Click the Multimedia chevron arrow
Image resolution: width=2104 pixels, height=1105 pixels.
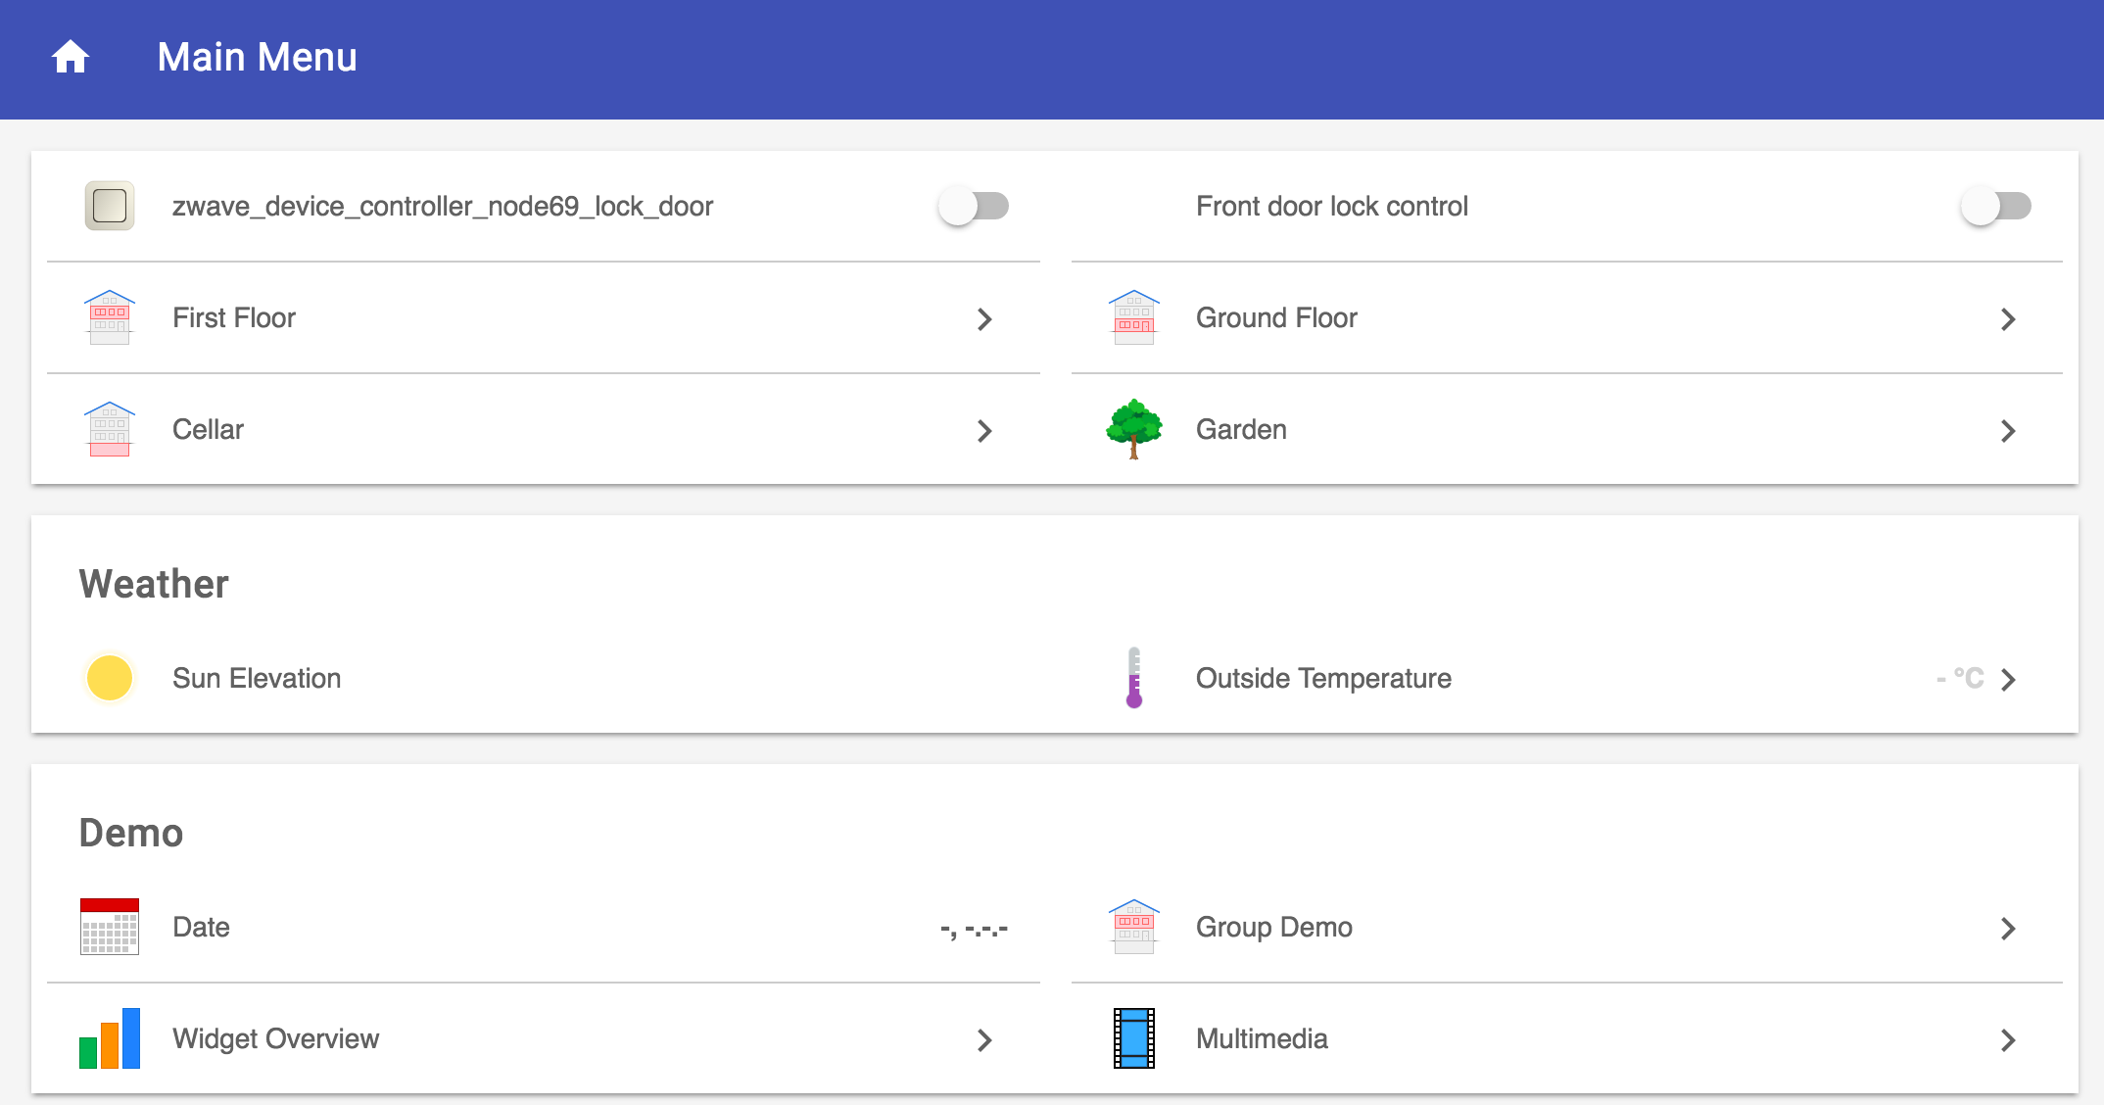pyautogui.click(x=2008, y=1039)
